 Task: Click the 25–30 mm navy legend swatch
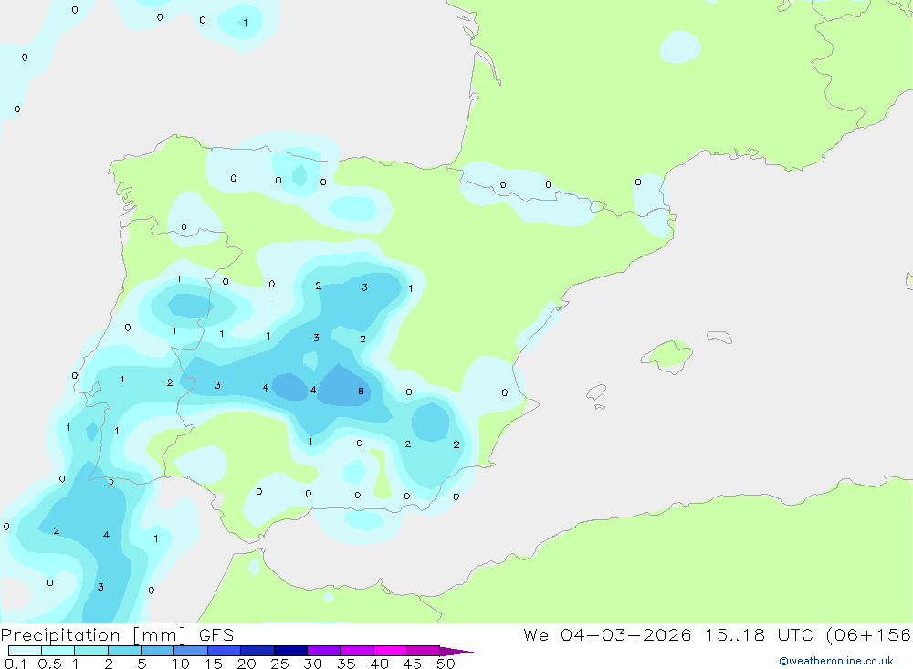tap(290, 651)
